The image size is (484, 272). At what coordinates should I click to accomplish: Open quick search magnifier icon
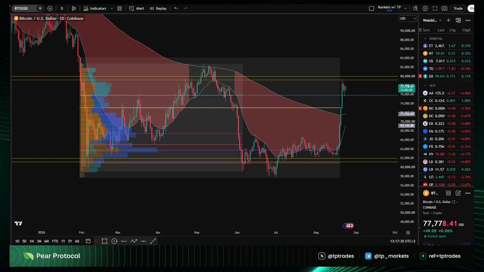416,8
